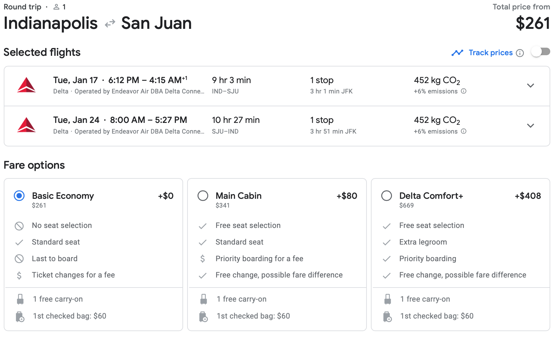554x338 pixels.
Task: Click checkmark beside Main Cabin Free change
Action: 203,275
